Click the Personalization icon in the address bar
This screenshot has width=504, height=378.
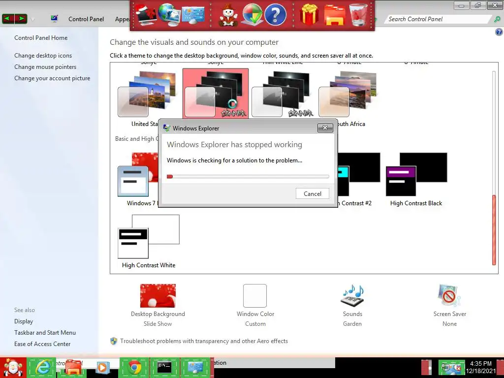[54, 19]
